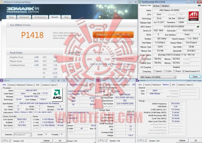
Task: Open the Graphics tab in the rightmost CPU-Z window
Action: tap(182, 85)
